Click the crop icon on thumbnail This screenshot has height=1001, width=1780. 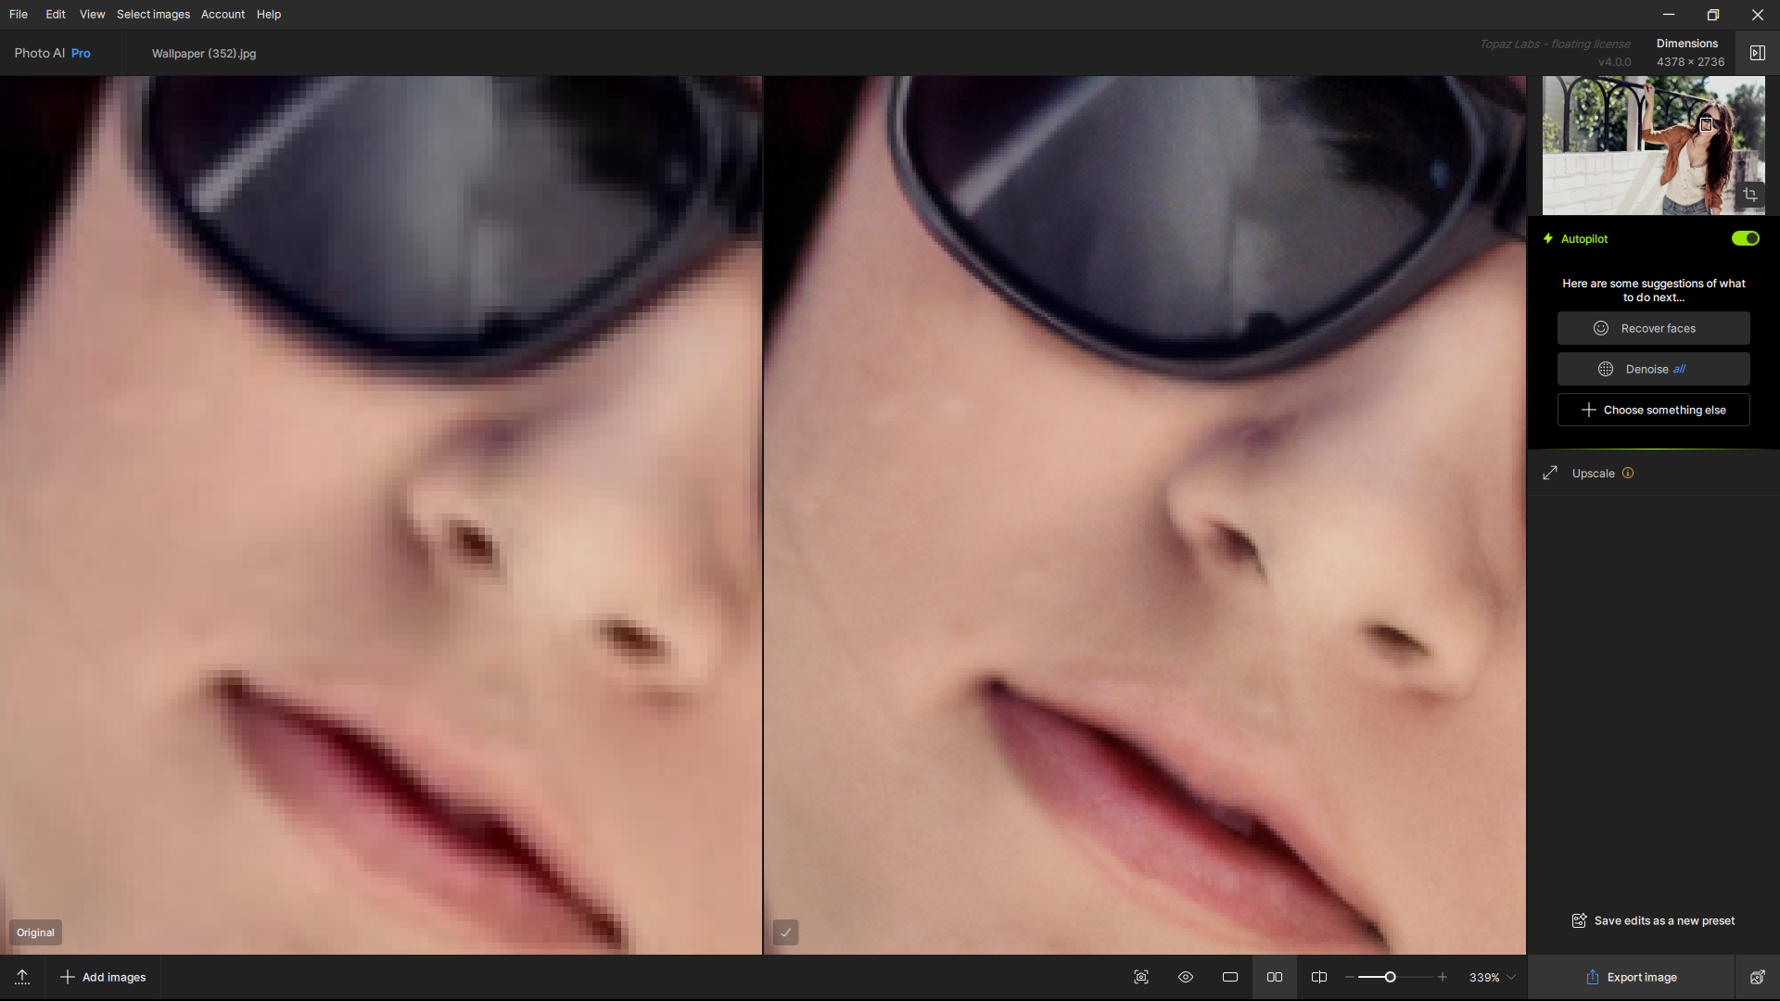tap(1749, 195)
